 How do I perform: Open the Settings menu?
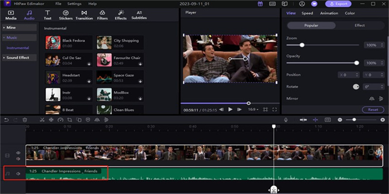tap(74, 4)
